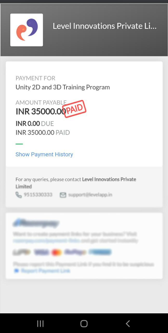168x333 pixels.
Task: Open the Android recent apps button
Action: click(x=40, y=323)
